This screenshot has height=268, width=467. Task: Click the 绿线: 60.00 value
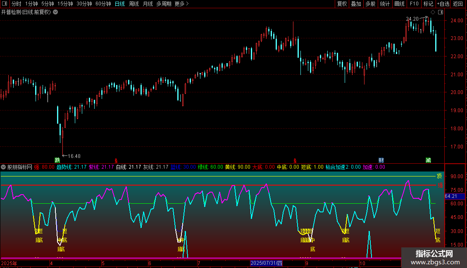[x=210, y=167]
